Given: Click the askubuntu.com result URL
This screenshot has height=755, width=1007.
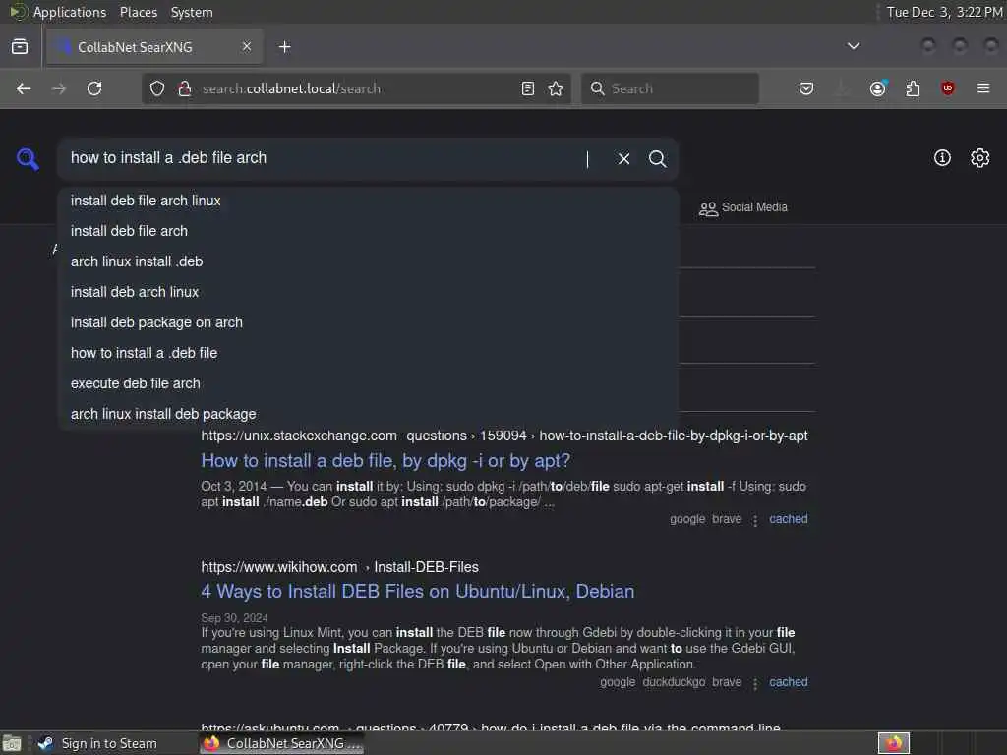Looking at the screenshot, I should (491, 726).
